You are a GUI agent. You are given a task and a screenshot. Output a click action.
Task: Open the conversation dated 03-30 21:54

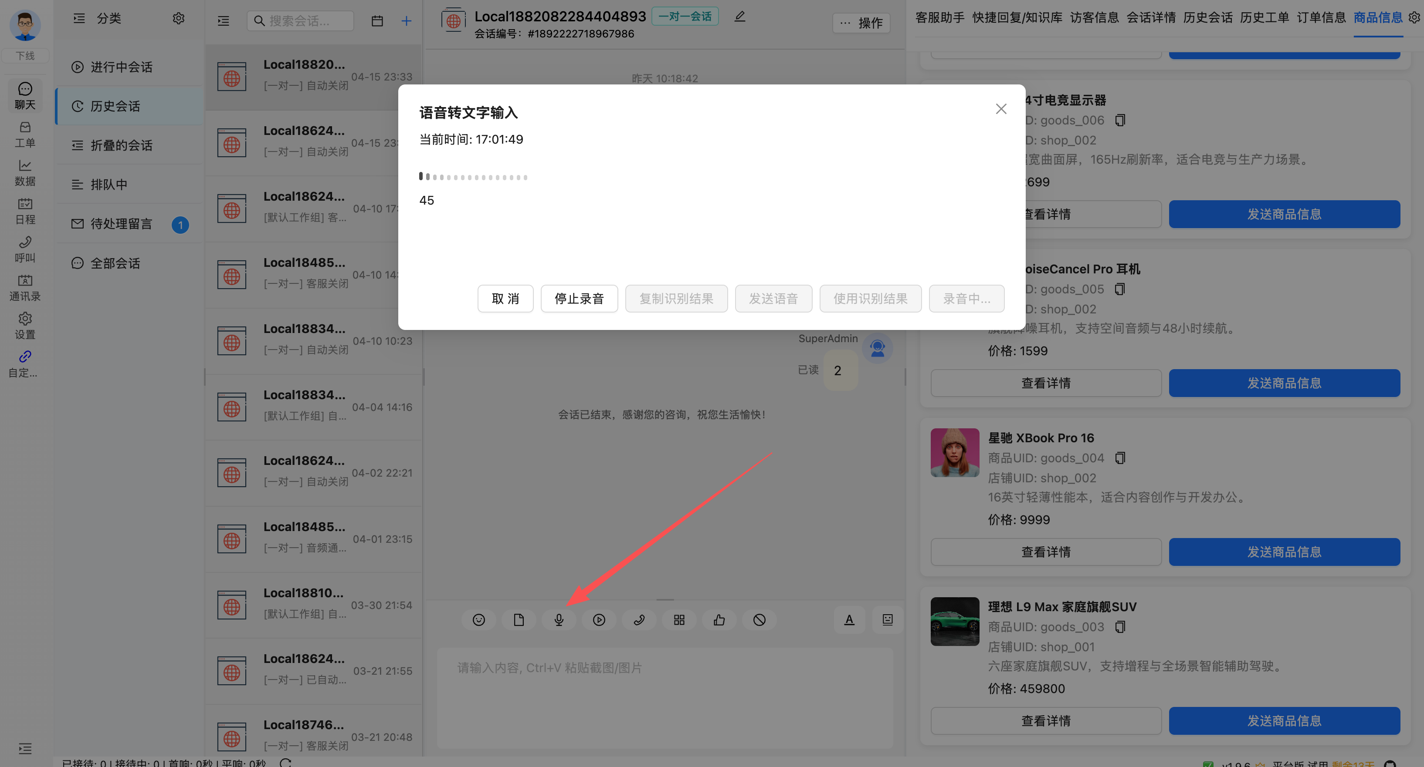(313, 605)
